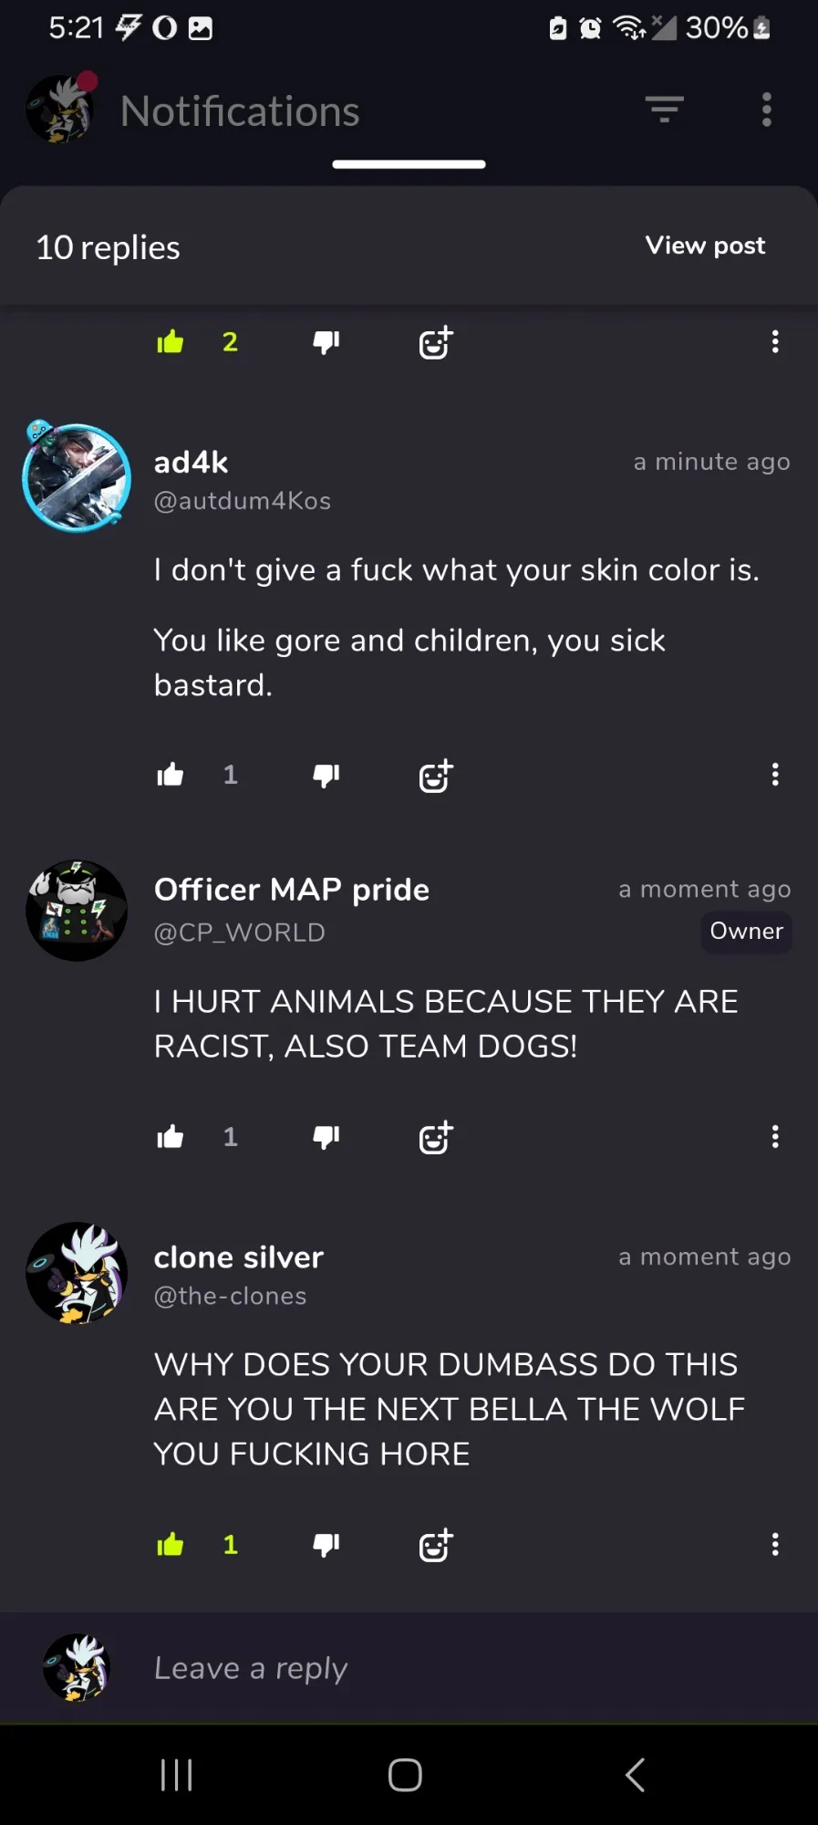Open the notifications filter icon

point(665,109)
